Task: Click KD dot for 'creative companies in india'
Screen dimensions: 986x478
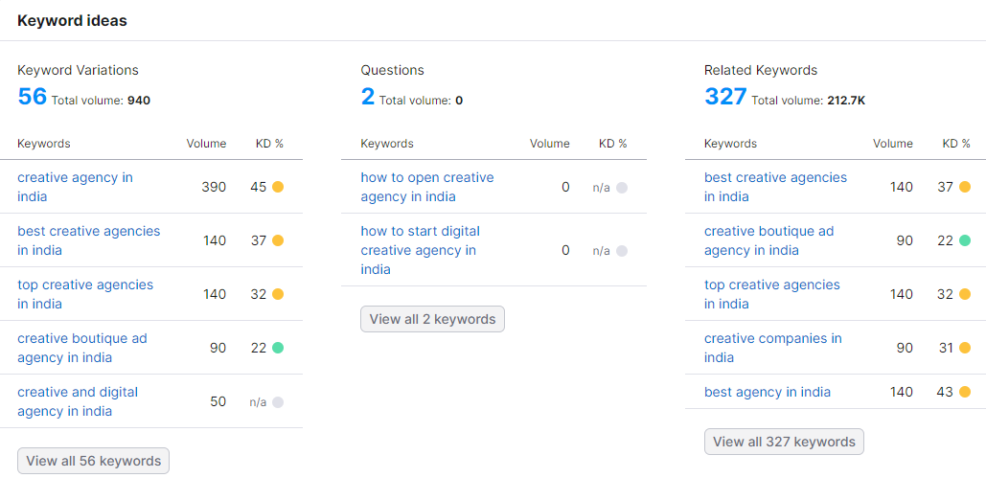Action: (965, 347)
